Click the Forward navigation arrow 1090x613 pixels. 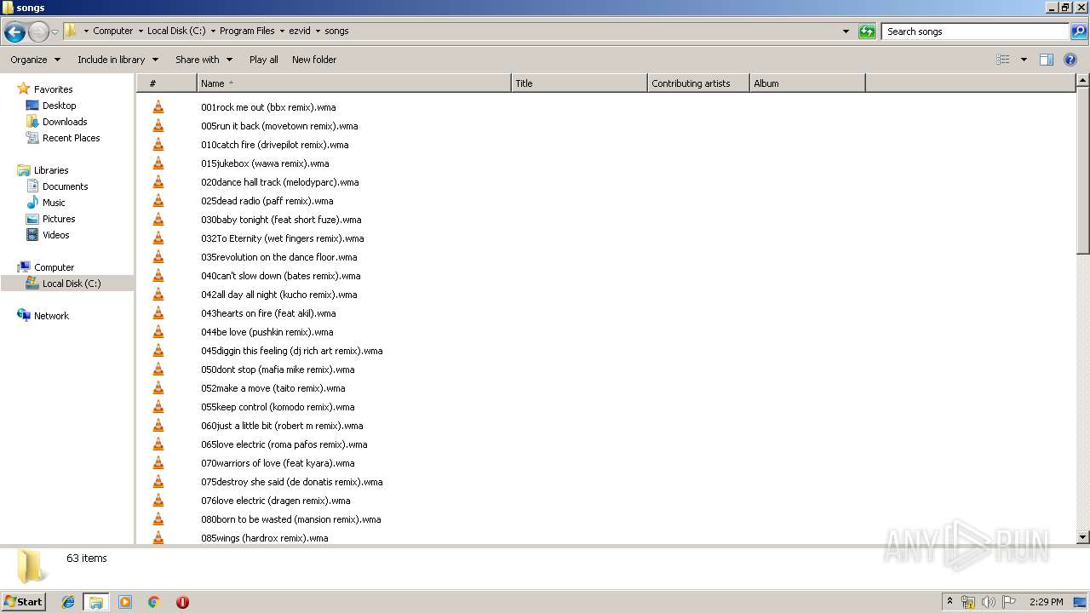tap(38, 32)
